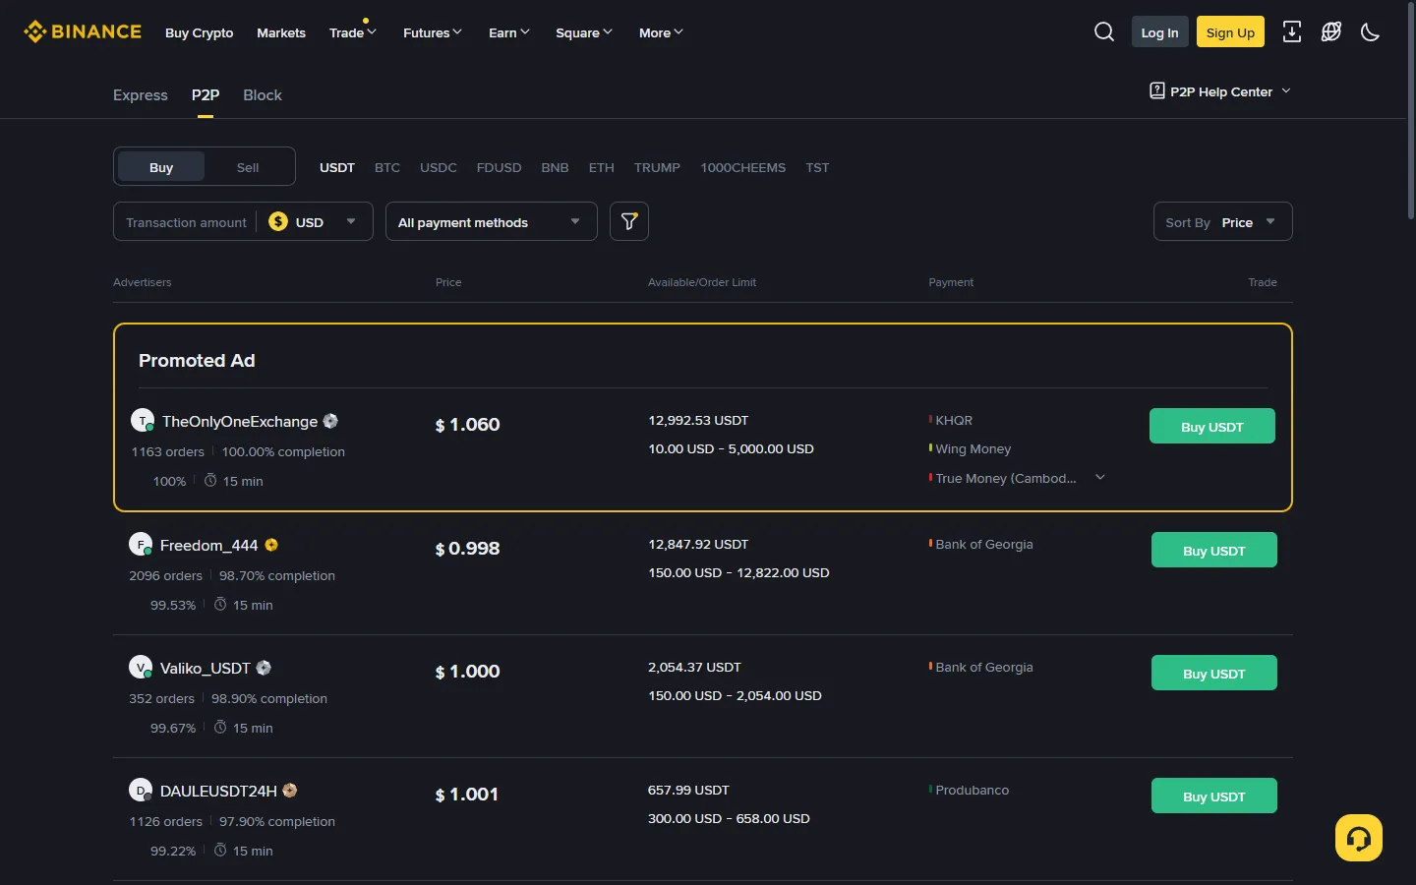Click the Sign Up button
Viewport: 1416px width, 885px height.
tap(1230, 32)
